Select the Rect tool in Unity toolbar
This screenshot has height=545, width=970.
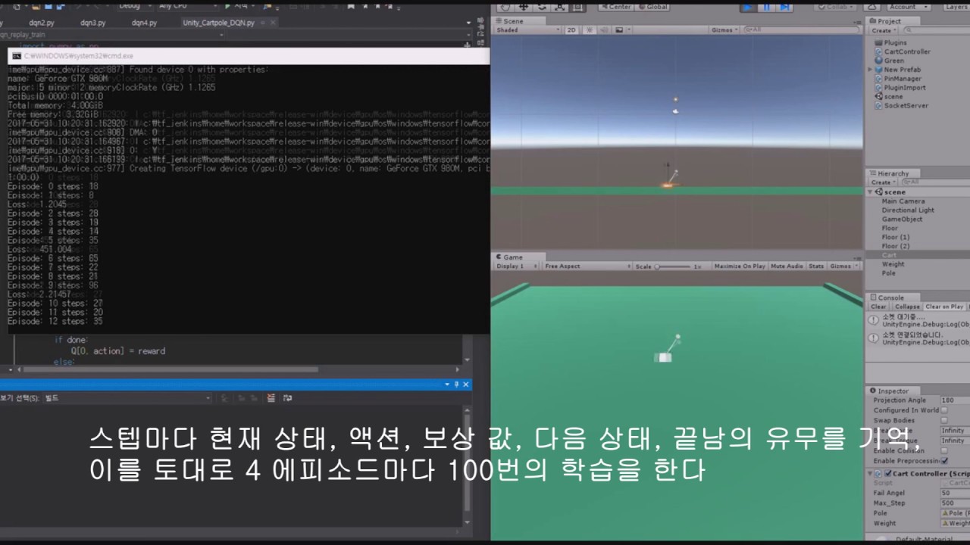coord(577,7)
